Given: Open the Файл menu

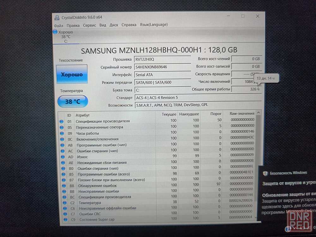Looking at the screenshot, I should [58, 25].
